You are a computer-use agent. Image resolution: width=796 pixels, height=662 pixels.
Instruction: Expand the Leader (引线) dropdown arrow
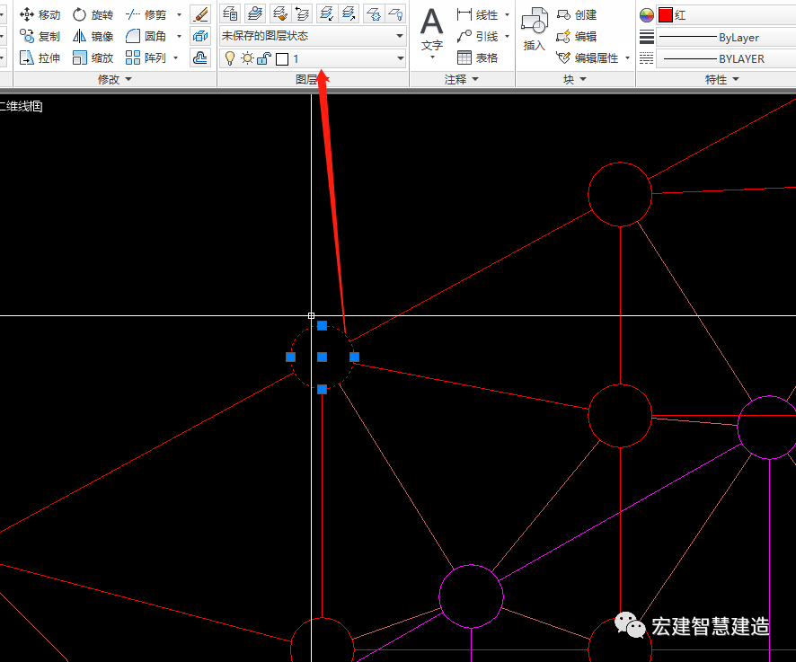point(507,36)
